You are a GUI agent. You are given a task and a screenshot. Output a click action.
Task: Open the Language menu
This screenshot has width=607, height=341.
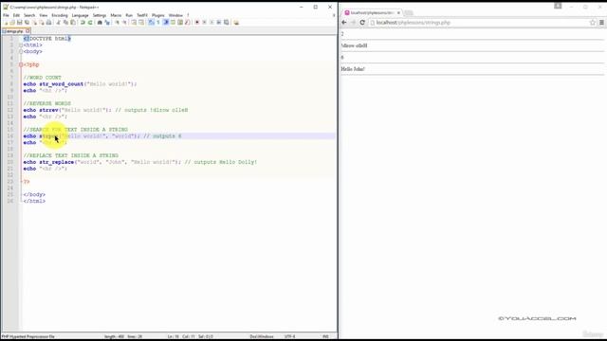(80, 15)
